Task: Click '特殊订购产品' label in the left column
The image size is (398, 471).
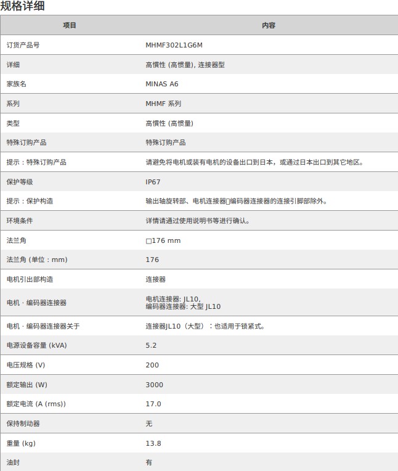Action: pos(26,142)
